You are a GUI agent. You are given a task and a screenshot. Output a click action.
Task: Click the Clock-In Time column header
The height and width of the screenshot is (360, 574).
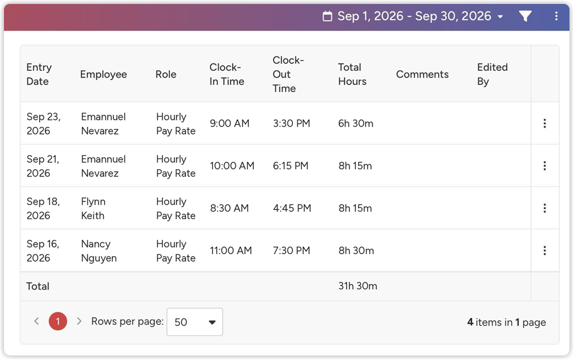pyautogui.click(x=227, y=74)
